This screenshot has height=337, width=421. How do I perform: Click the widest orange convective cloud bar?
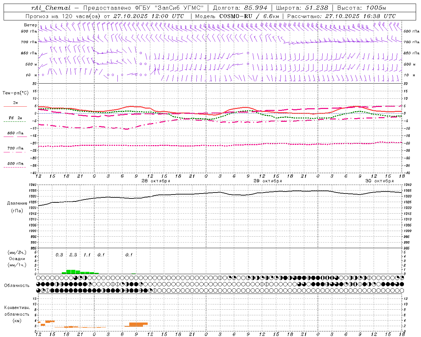tap(136, 324)
